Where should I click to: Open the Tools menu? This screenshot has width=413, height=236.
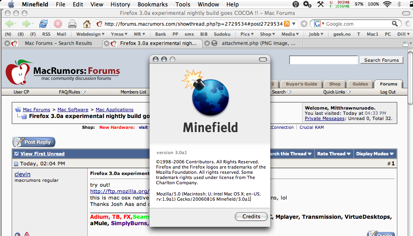(183, 4)
